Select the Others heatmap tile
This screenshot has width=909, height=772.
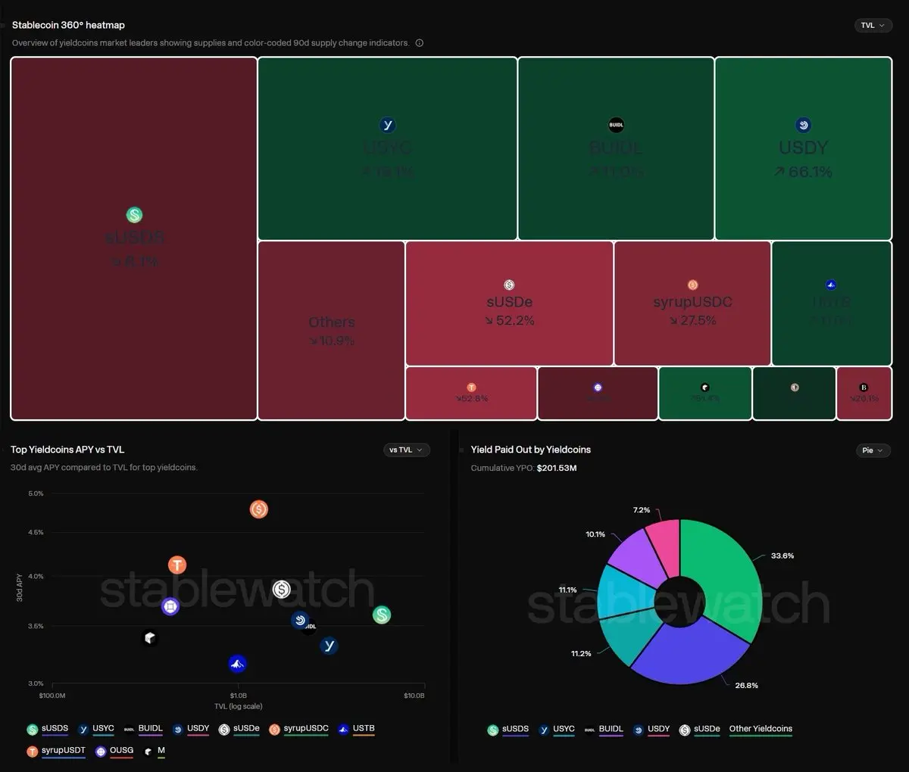click(332, 331)
